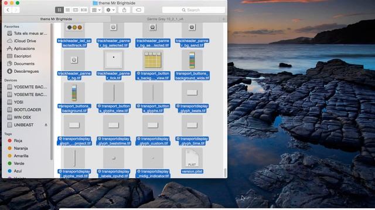Image resolution: width=375 pixels, height=210 pixels.
Task: Select transportdisplay_glyph_...project.tif file
Action: pos(74,130)
